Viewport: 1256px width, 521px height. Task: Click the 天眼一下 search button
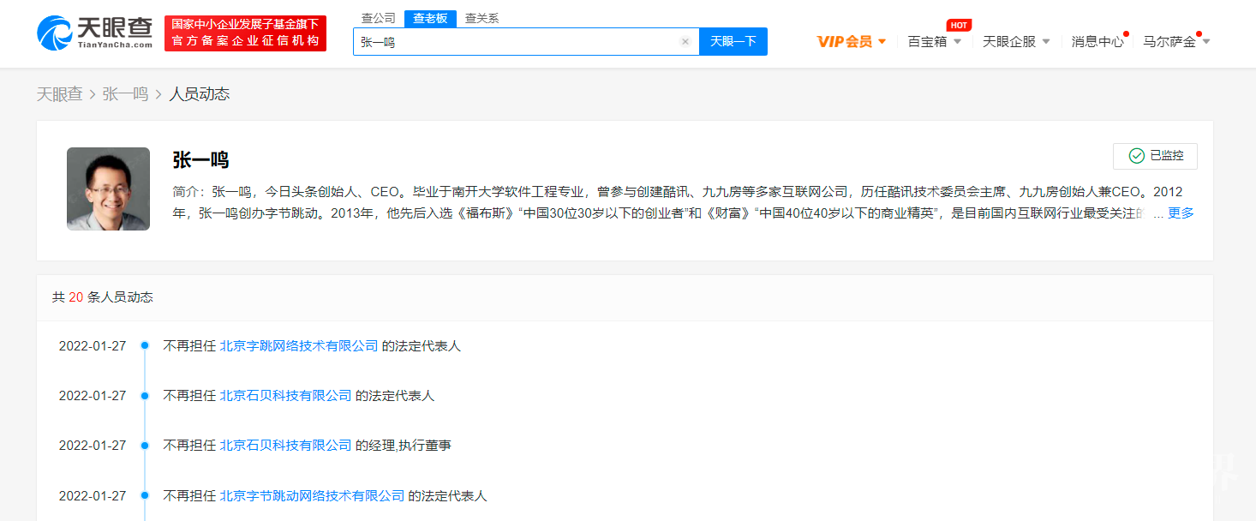pos(733,41)
